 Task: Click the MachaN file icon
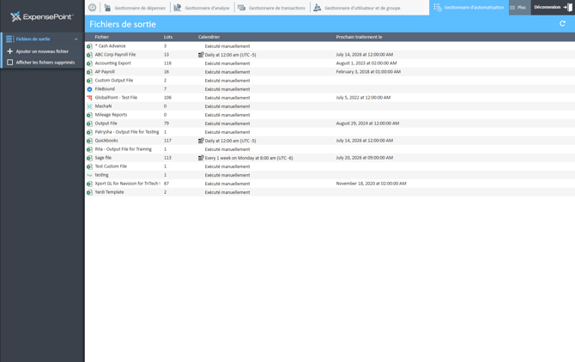89,106
